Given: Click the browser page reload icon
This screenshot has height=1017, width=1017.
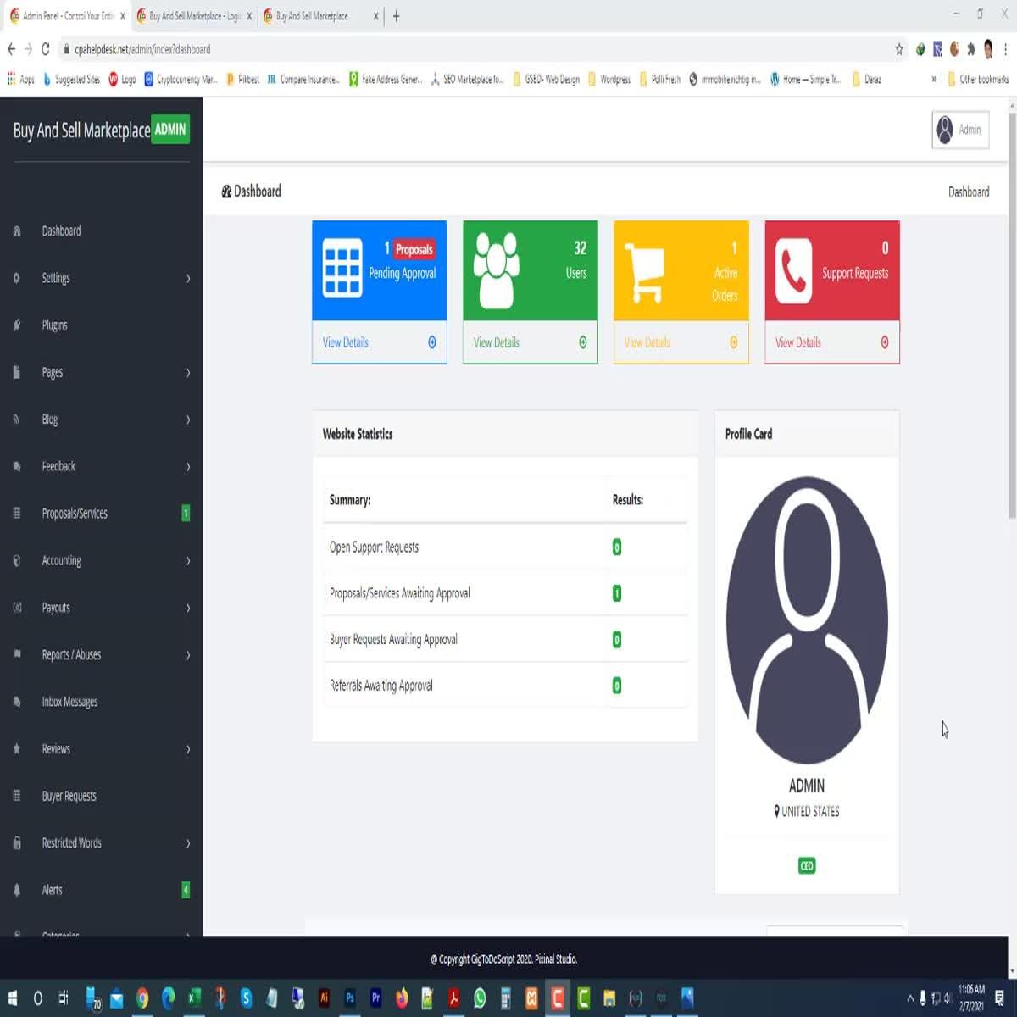Looking at the screenshot, I should (x=45, y=49).
